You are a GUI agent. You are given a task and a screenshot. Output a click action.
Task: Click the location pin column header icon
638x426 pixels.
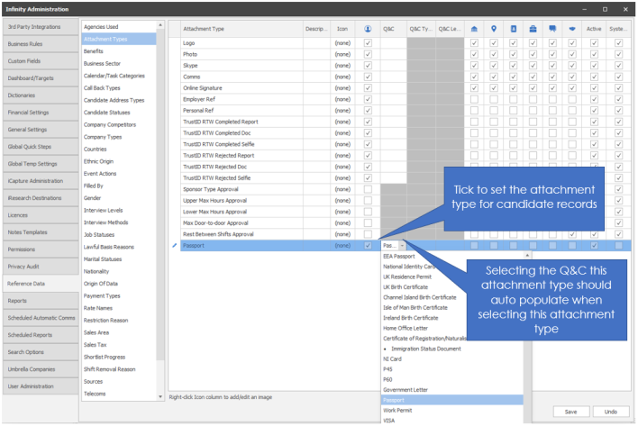(x=494, y=29)
